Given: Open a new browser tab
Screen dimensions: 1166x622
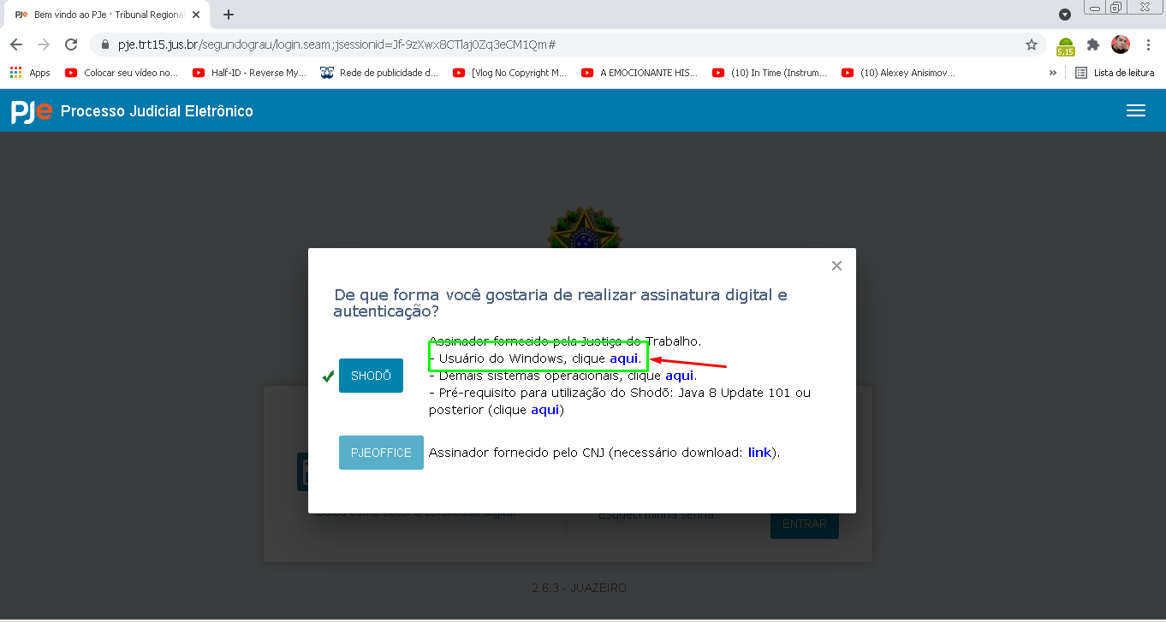Looking at the screenshot, I should 229,15.
